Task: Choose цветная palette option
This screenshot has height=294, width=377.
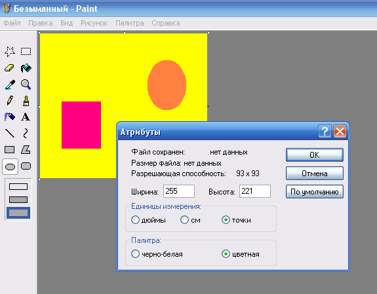Action: [226, 254]
